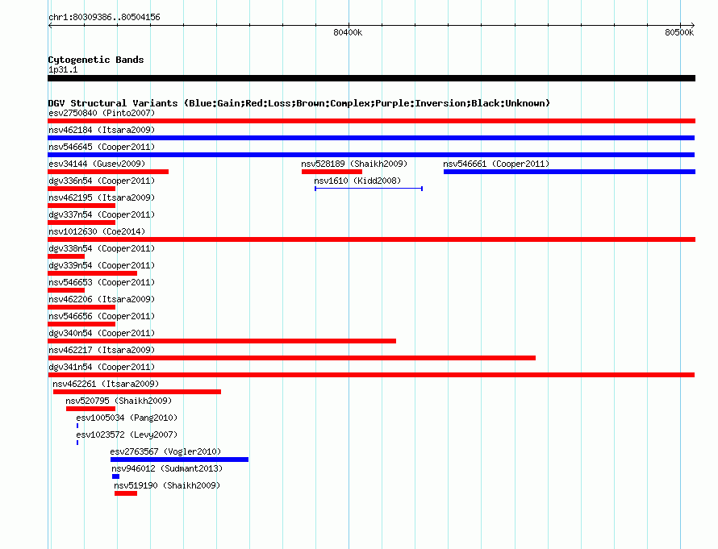Open the nsv1012630 (Coe2014) variant label
Screen dimensions: 718x549
pyautogui.click(x=97, y=231)
